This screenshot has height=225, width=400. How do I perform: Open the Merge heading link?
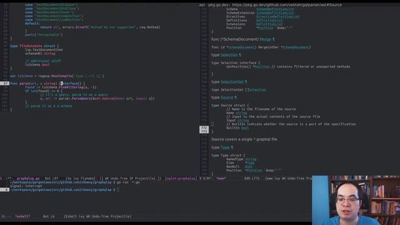[x=267, y=39]
